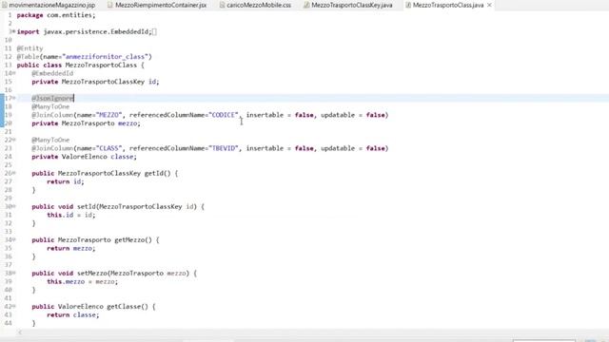Click 'package com.entities;' line

[x=56, y=15]
